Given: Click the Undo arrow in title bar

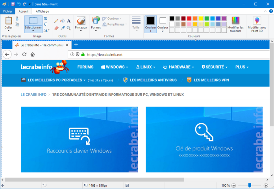Looking at the screenshot, I should coord(19,4).
